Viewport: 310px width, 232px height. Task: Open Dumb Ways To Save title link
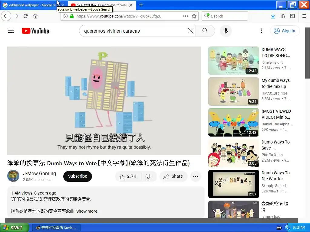tap(275, 145)
